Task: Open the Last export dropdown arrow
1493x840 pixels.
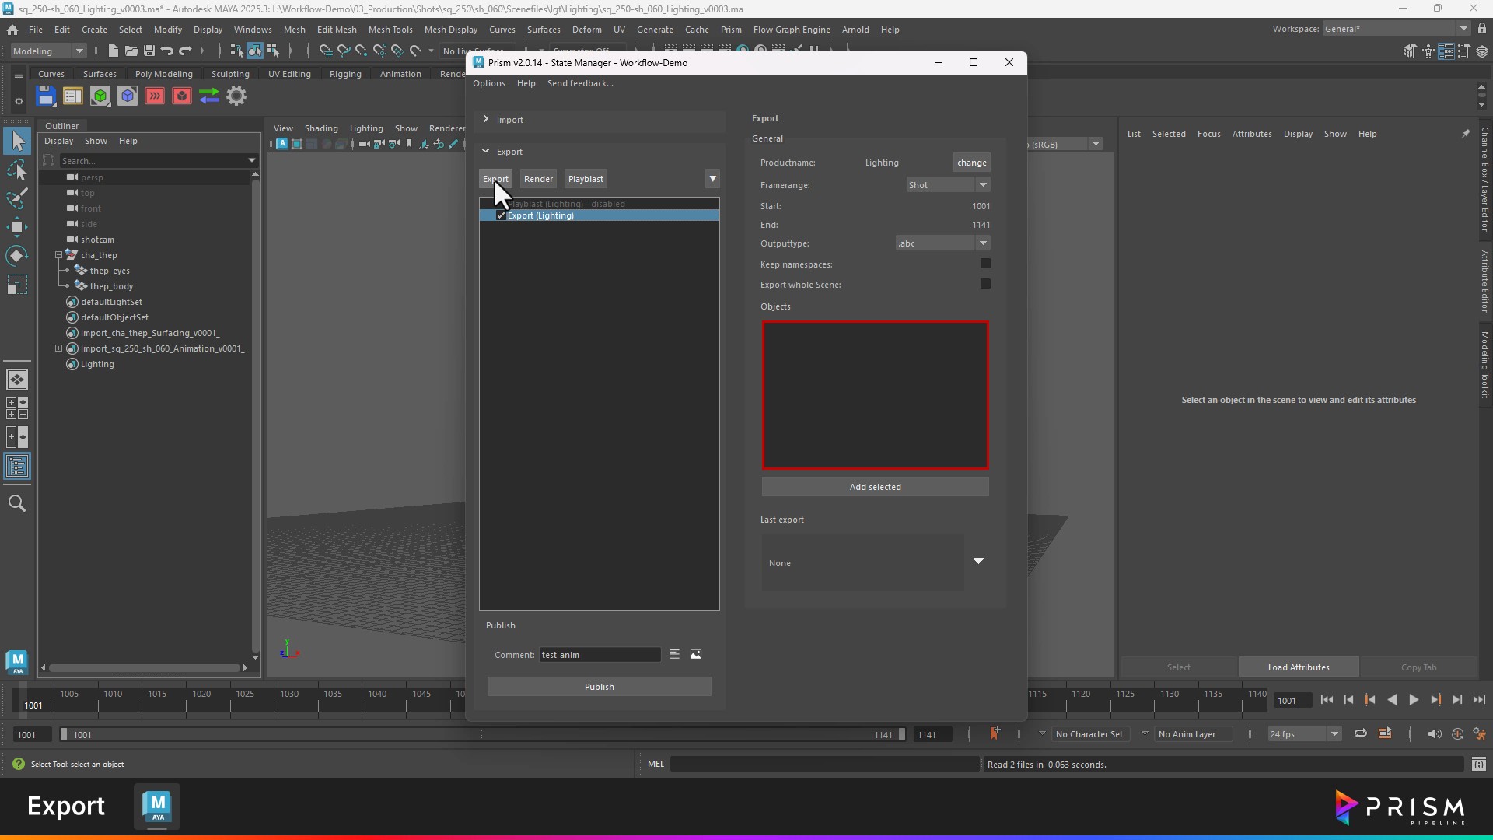Action: (x=978, y=562)
